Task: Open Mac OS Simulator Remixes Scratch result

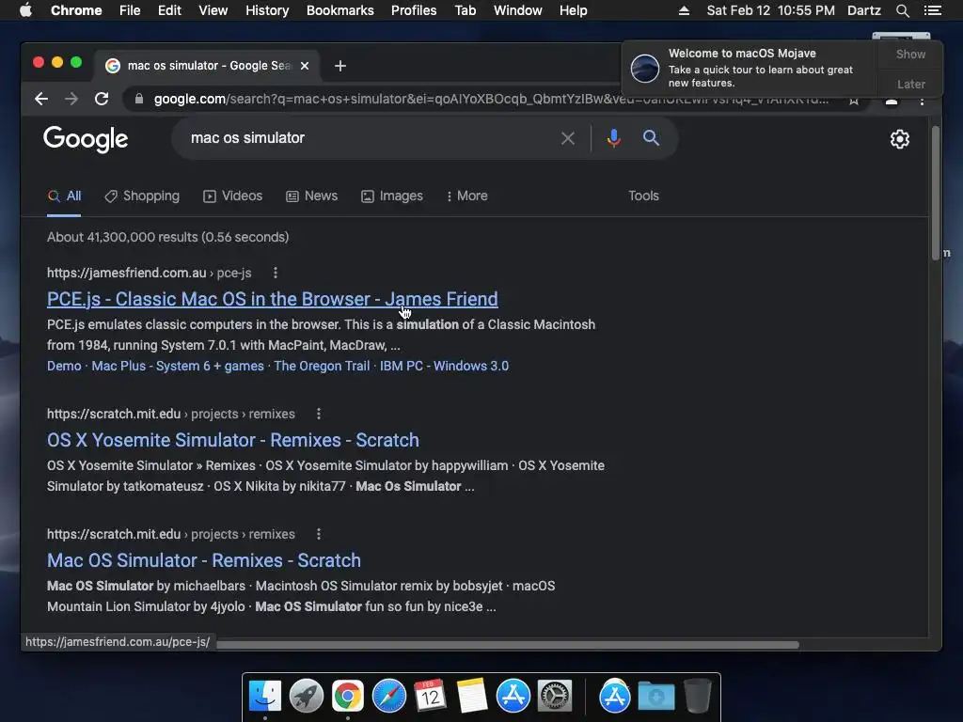Action: click(204, 560)
